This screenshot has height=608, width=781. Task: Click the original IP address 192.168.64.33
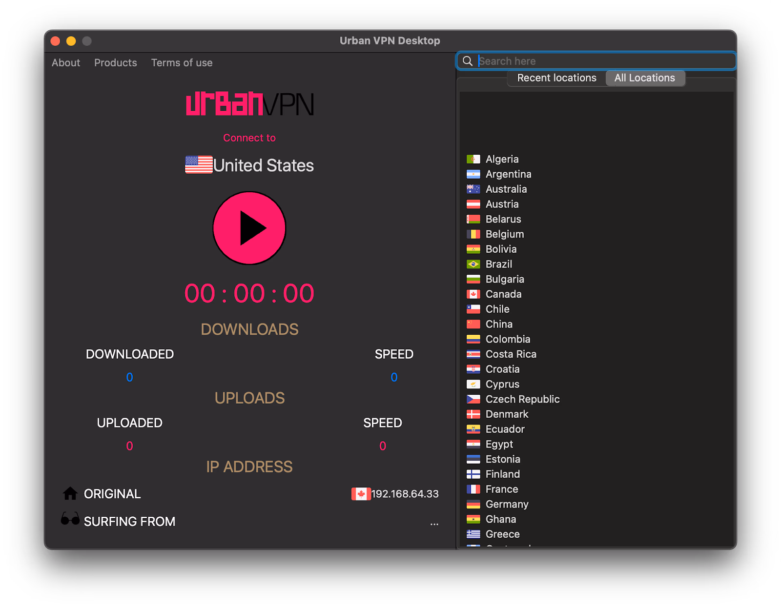[x=405, y=494]
